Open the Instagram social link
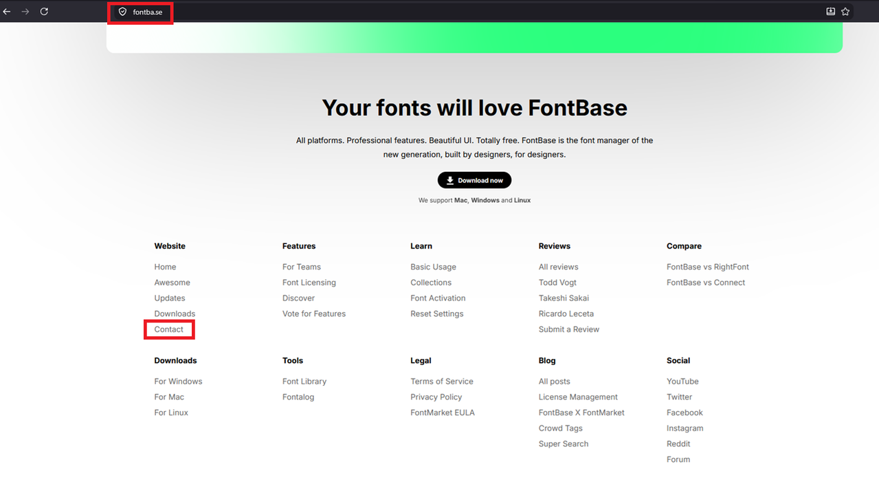 point(685,428)
